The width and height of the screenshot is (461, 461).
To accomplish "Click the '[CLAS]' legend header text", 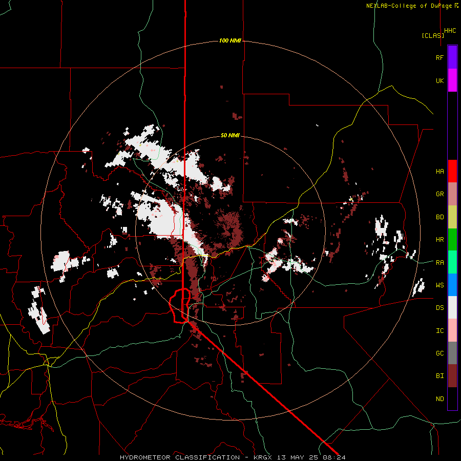I will tap(433, 35).
